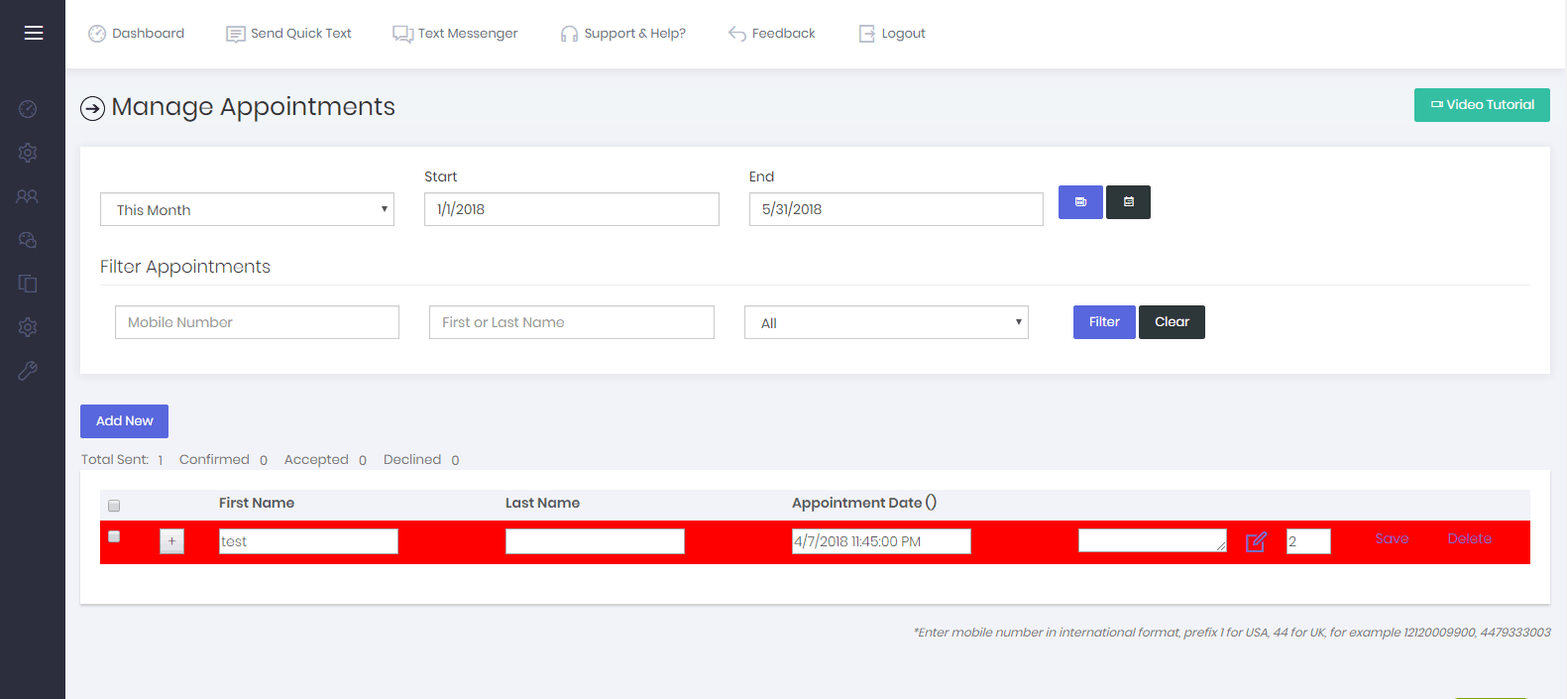Open the contacts people icon in sidebar
Image resolution: width=1567 pixels, height=699 pixels.
click(28, 196)
